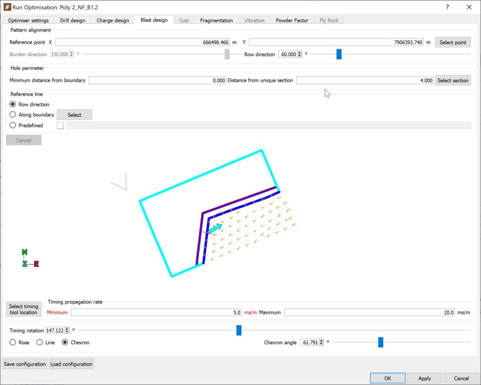Click the cyan direction arrow in preview
This screenshot has height=385, width=481.
coord(215,228)
